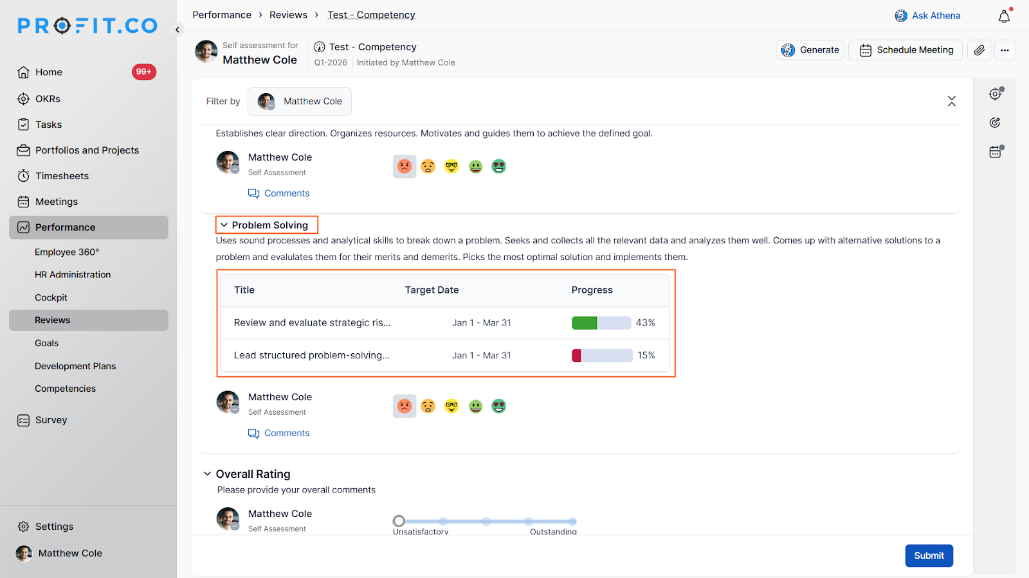Open Timesheets from the sidebar

pos(62,176)
